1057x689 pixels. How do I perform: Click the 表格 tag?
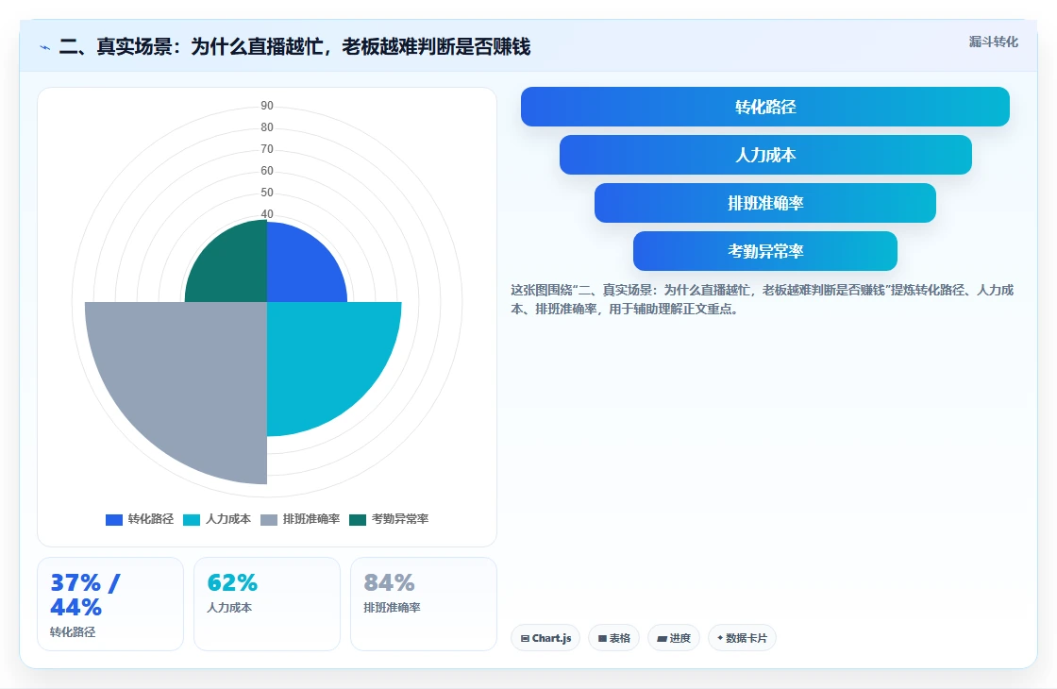pyautogui.click(x=613, y=638)
